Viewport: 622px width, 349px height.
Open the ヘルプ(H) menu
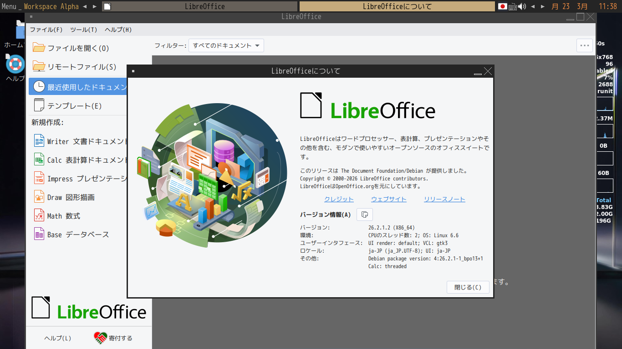click(x=118, y=30)
